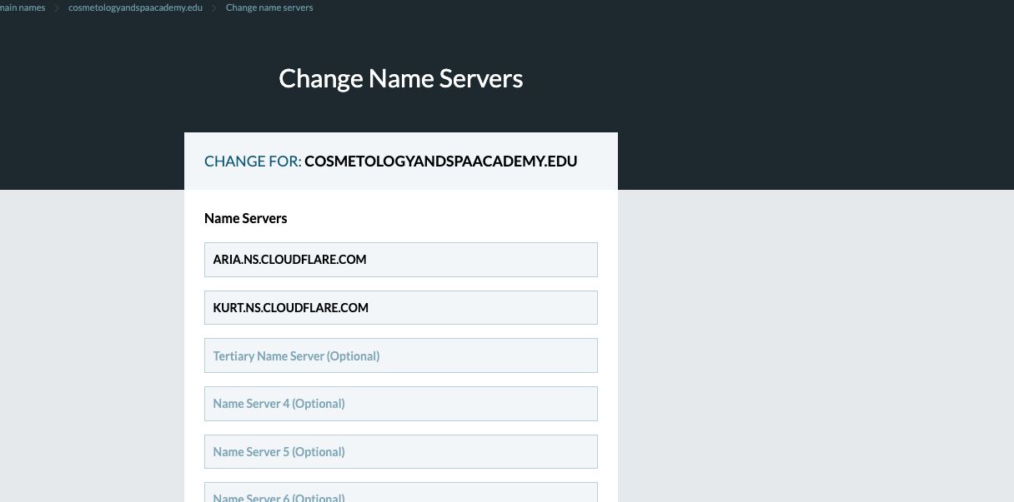Click the partially visible domain names breadcrumb
The image size is (1014, 502).
23,7
